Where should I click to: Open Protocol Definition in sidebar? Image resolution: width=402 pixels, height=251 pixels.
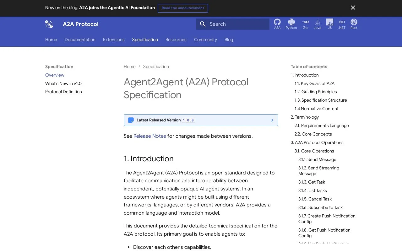63,92
